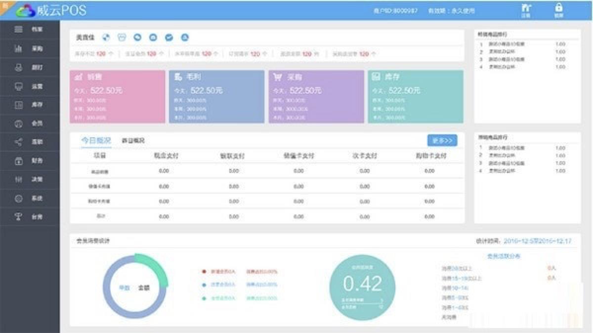Click the lock screen padlock icon

pyautogui.click(x=559, y=8)
